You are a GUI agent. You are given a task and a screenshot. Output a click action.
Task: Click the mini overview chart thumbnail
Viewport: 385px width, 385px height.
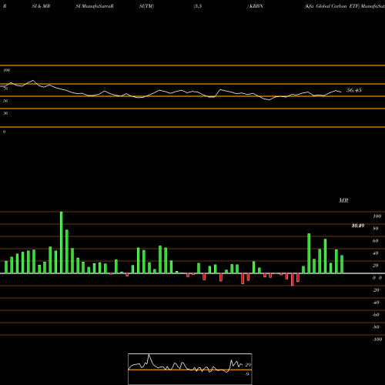point(190,369)
